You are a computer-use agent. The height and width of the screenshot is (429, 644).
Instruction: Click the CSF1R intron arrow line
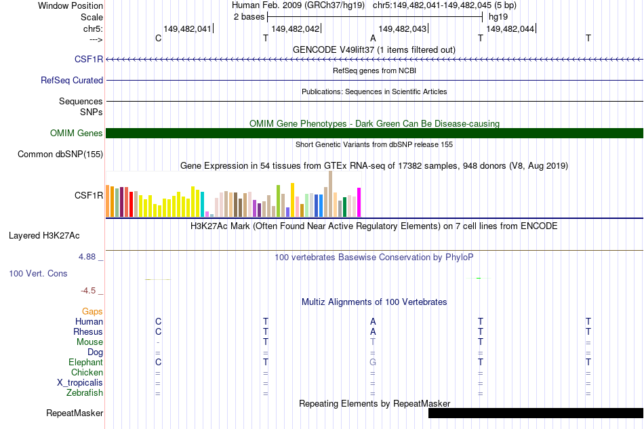pos(375,60)
